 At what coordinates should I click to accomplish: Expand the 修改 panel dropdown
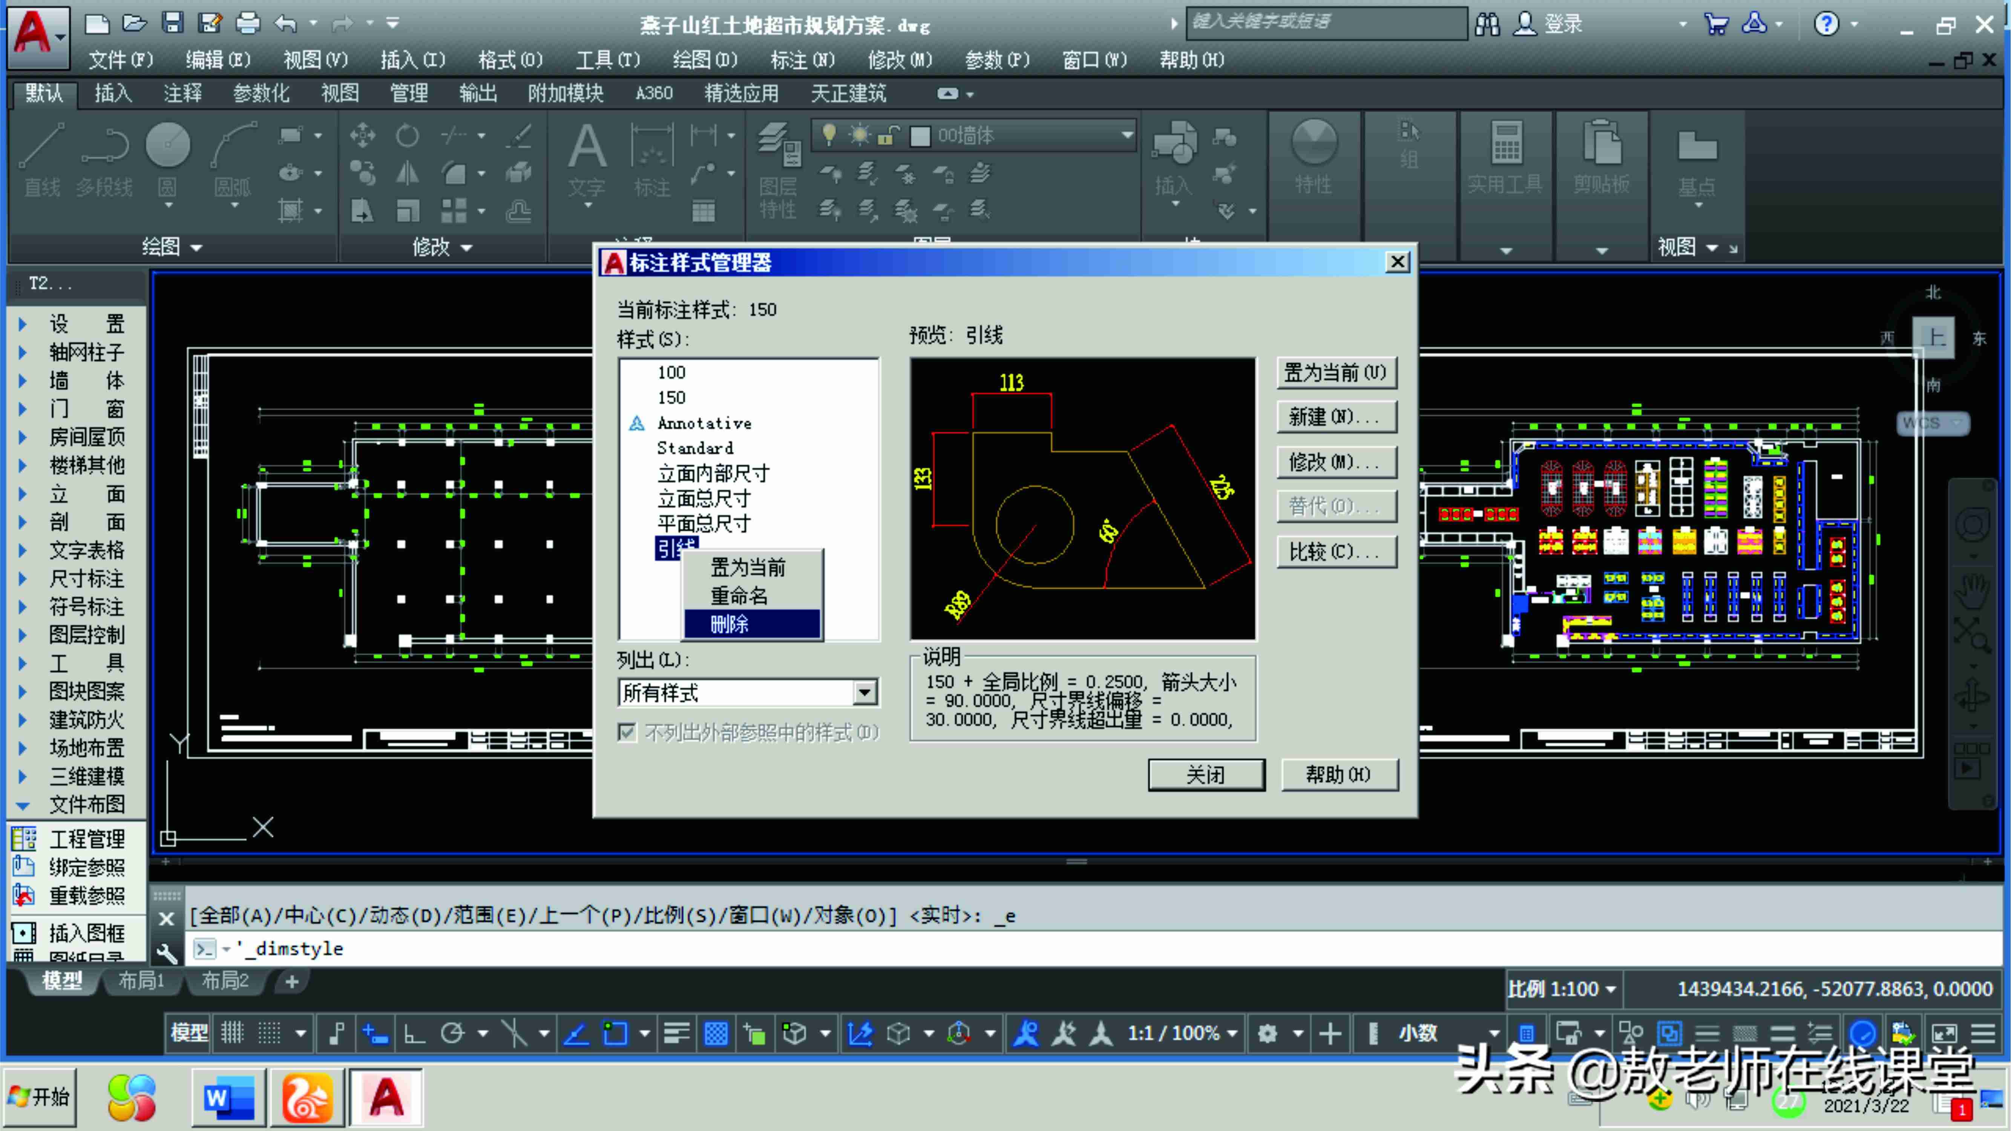click(x=443, y=247)
